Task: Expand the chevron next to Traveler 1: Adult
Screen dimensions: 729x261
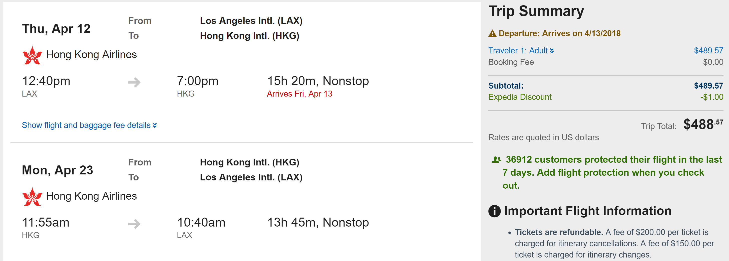Action: pyautogui.click(x=552, y=51)
